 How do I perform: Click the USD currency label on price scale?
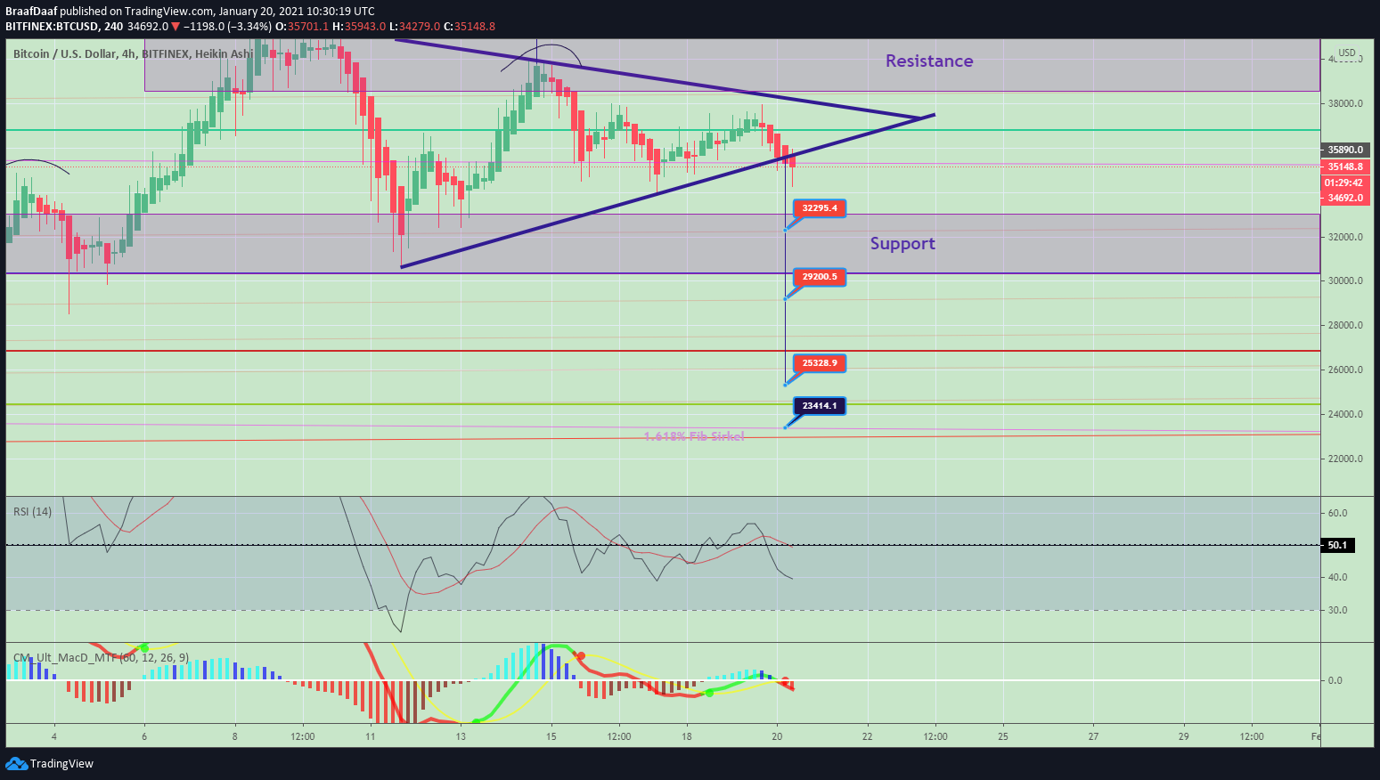pos(1347,53)
